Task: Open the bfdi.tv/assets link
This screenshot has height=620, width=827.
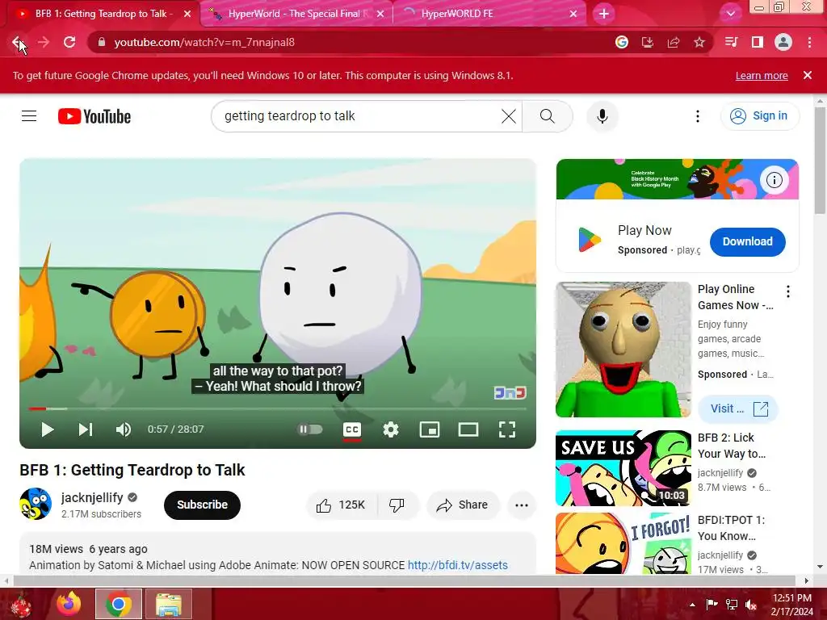Action: [457, 565]
